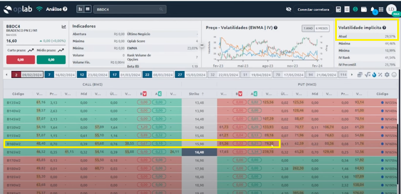Viewport: 401px width, 194px height.
Task: Click the Conectar corretora button
Action: click(x=313, y=10)
